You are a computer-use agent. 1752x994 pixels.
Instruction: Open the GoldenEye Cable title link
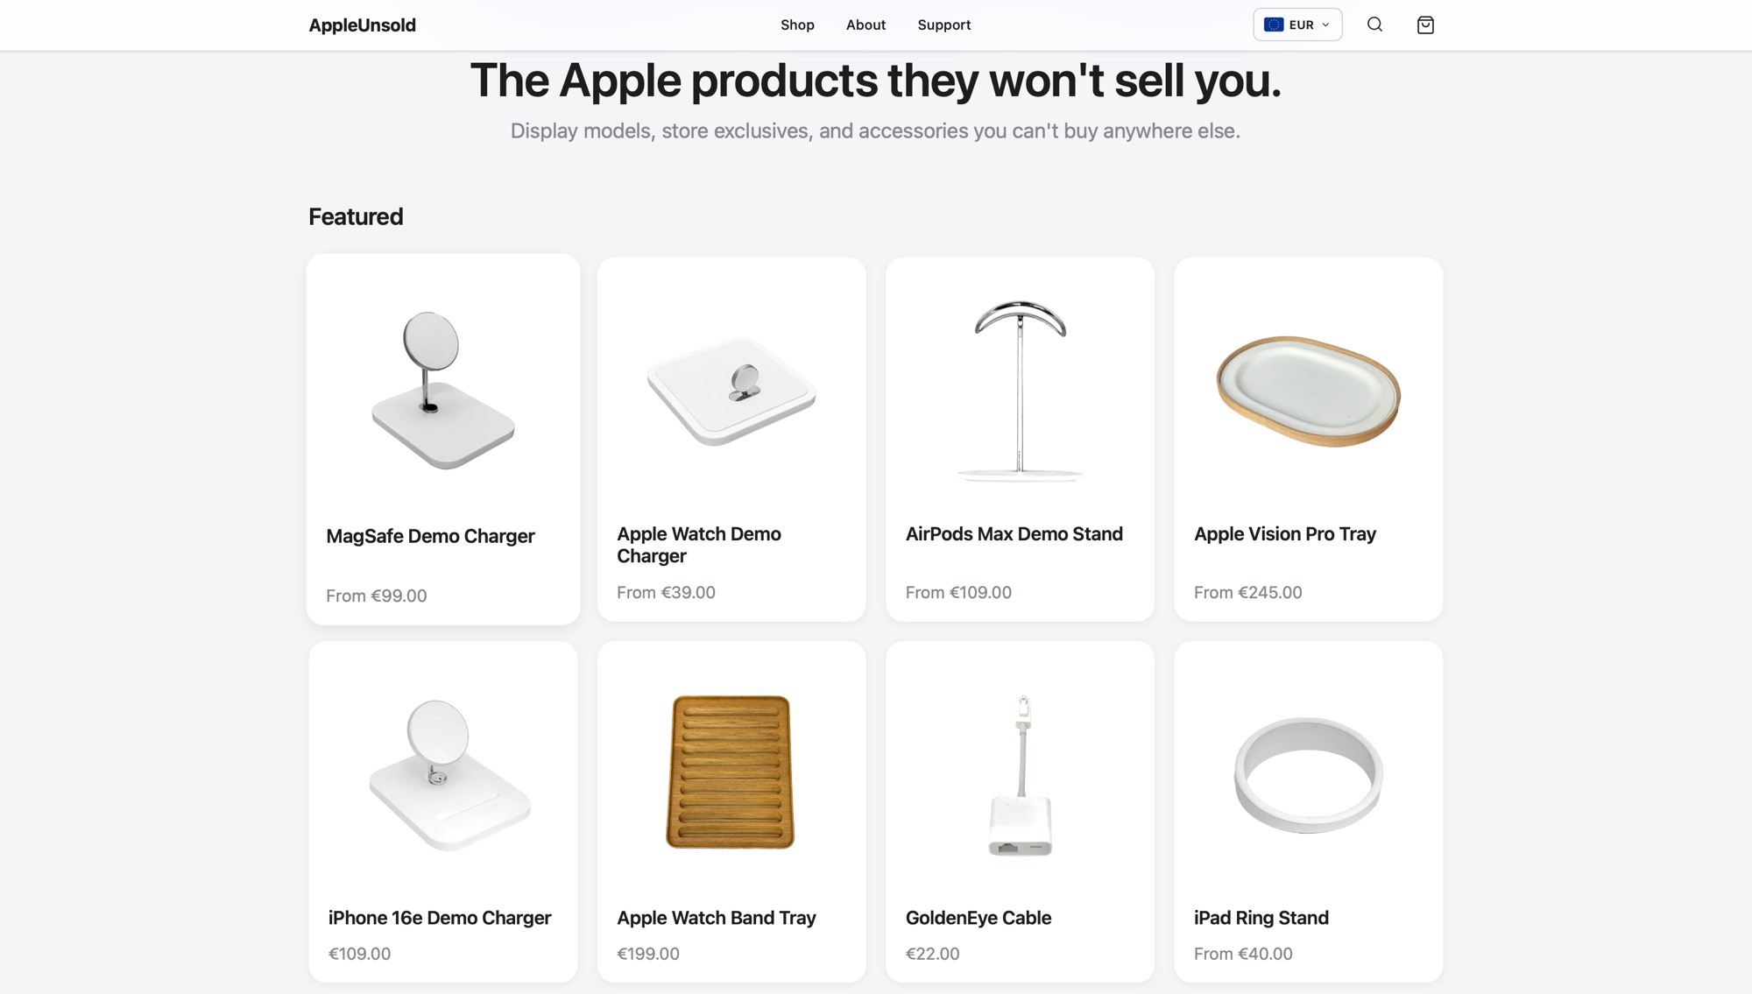(978, 918)
